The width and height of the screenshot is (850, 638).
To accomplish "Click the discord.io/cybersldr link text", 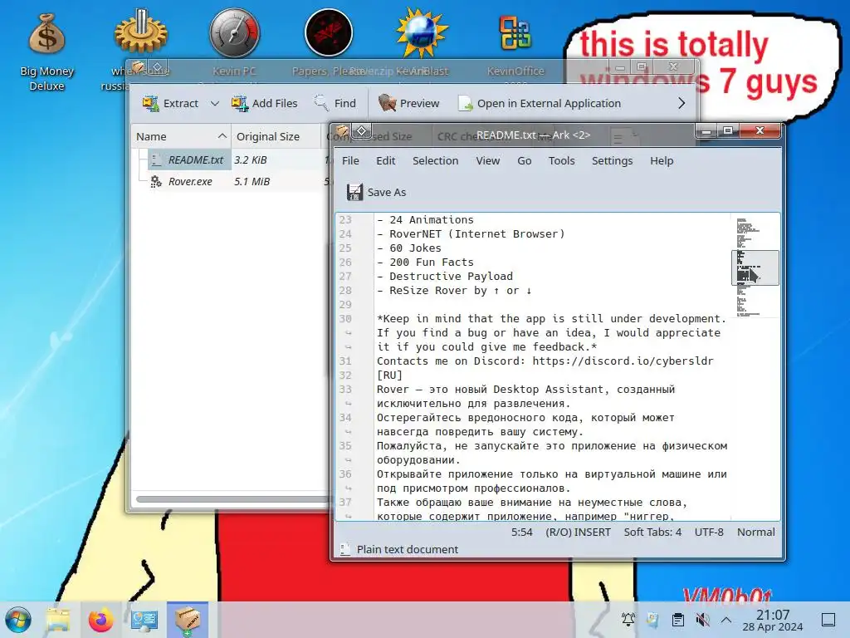I will click(623, 361).
